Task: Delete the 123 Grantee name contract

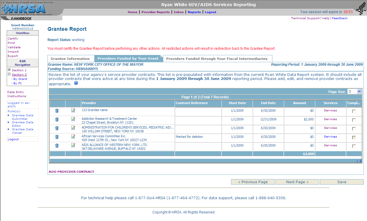Action: click(57, 111)
